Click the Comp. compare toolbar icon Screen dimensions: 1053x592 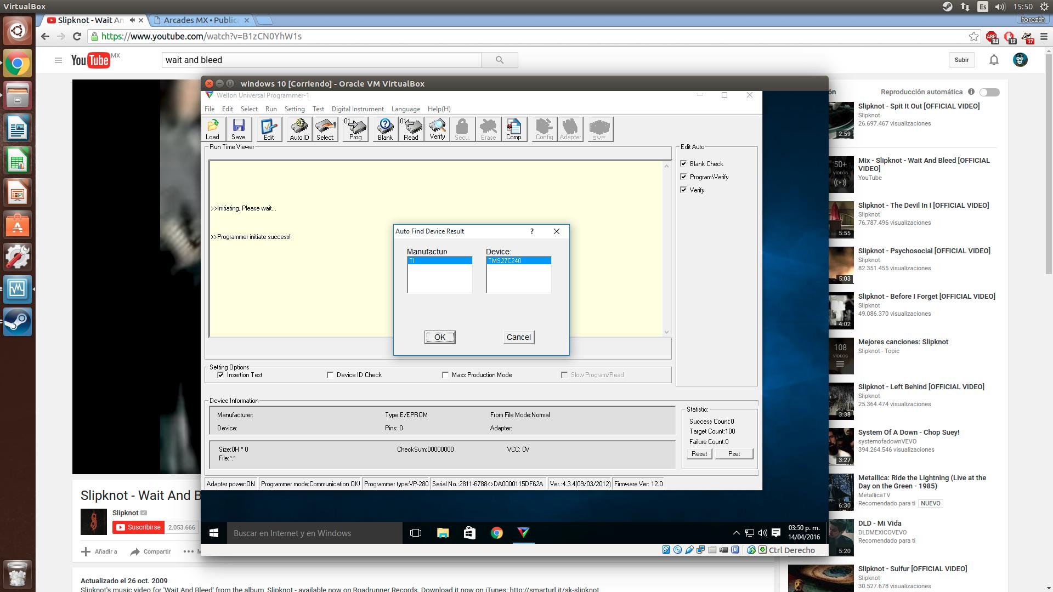514,129
